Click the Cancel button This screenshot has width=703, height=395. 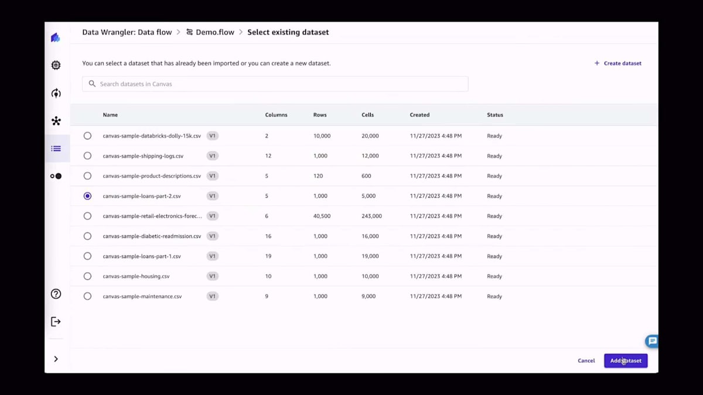point(586,360)
